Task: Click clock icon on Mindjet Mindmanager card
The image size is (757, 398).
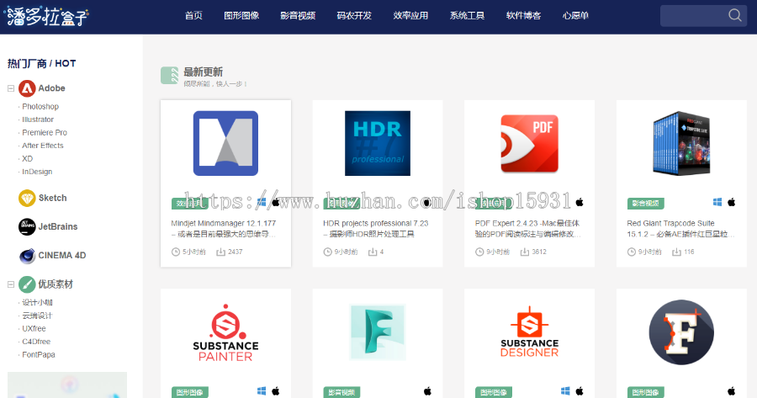Action: pyautogui.click(x=176, y=252)
